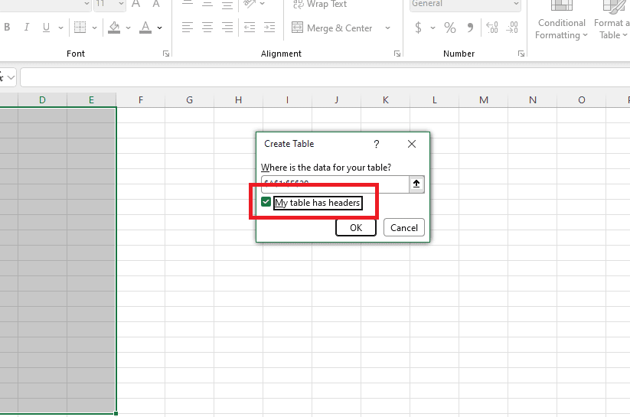Open Format as Table gallery

pyautogui.click(x=612, y=21)
